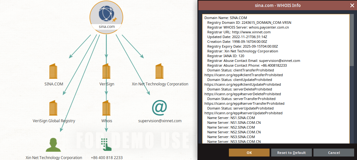
Task: Click the Creation Date 1998-09-16 line
Action: [237, 42]
